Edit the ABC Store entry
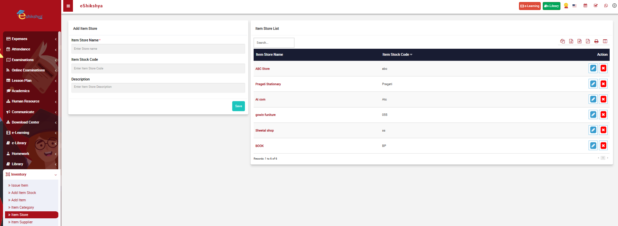The width and height of the screenshot is (618, 226). (x=593, y=68)
